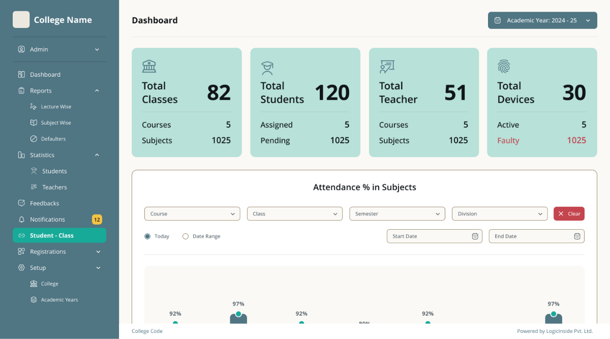Toggle the Setup section chevron
The height and width of the screenshot is (339, 610).
[98, 268]
